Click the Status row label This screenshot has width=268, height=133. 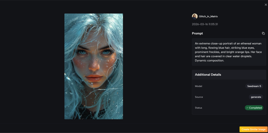[x=198, y=108]
